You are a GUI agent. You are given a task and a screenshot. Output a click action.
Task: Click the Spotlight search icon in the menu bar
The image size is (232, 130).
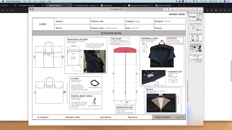point(221,1)
